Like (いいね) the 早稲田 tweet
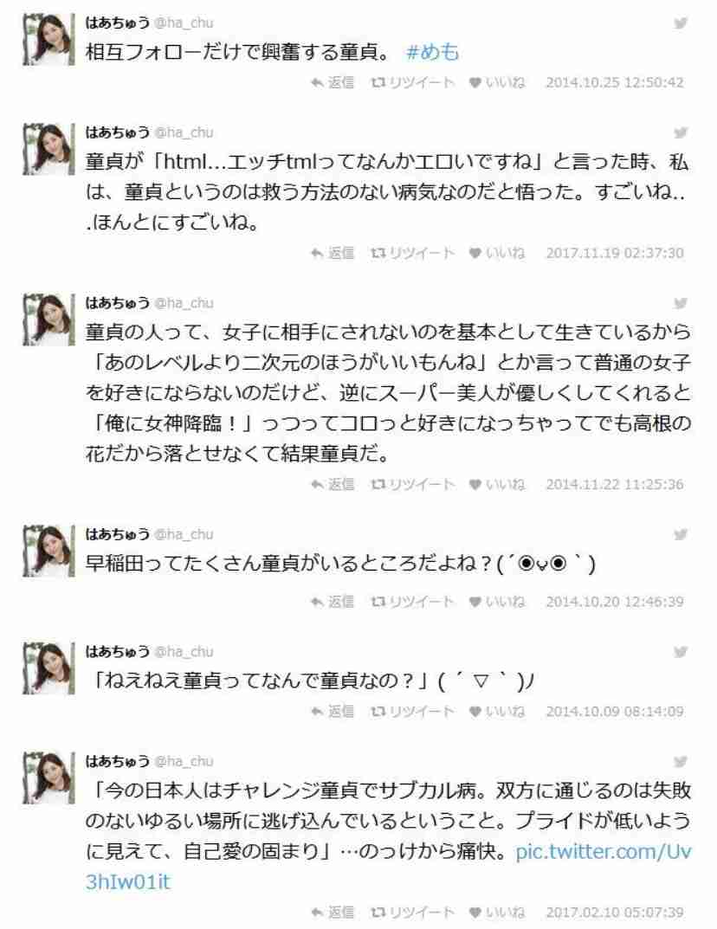The height and width of the screenshot is (929, 717). coord(497,602)
